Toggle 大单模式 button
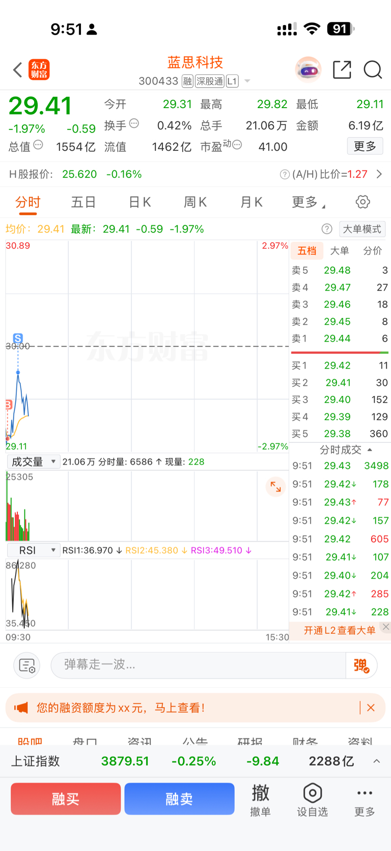 pyautogui.click(x=362, y=229)
